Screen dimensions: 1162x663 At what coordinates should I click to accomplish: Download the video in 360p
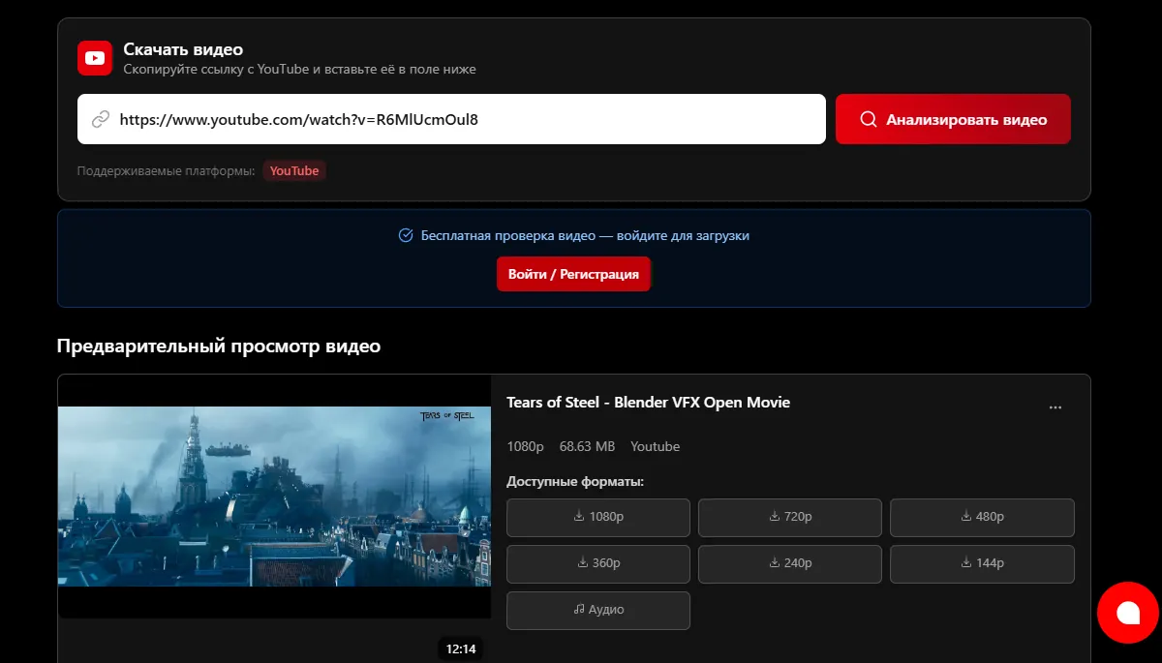[x=598, y=563]
